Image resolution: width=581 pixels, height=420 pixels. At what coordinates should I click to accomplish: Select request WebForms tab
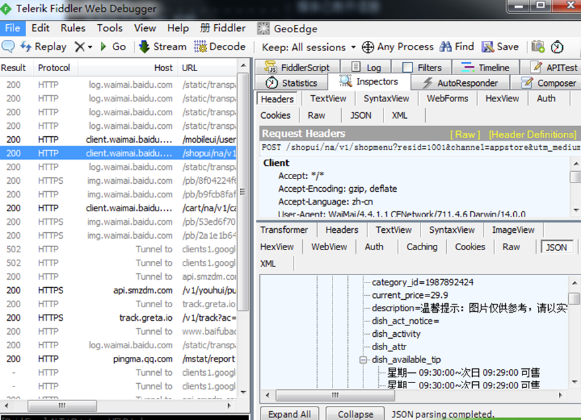(x=447, y=99)
